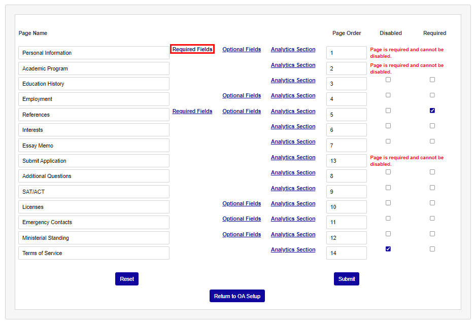Viewport: 475px width, 324px height.
Task: Mark the Interests page as Required
Action: pos(432,126)
